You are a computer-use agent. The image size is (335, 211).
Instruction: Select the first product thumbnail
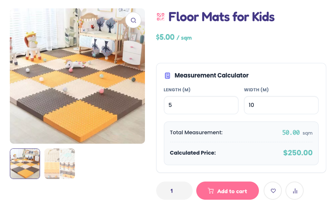[25, 164]
